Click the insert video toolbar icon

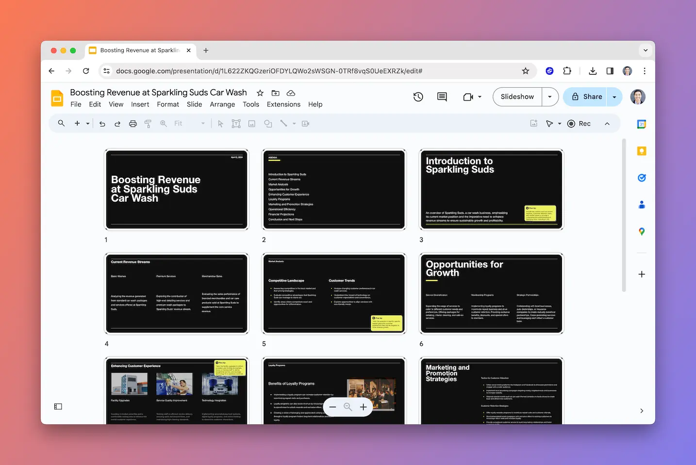306,124
